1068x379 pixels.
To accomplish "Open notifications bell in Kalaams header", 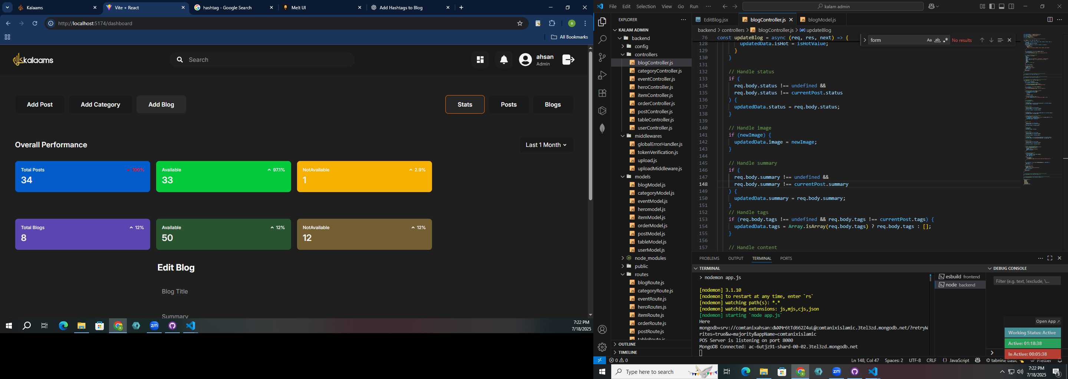I will pyautogui.click(x=504, y=60).
